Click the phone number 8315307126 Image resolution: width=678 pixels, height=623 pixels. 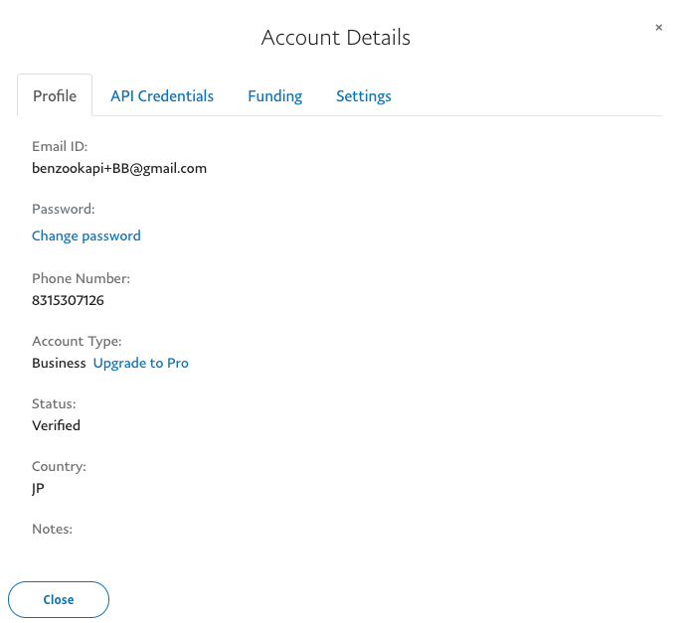tap(68, 300)
